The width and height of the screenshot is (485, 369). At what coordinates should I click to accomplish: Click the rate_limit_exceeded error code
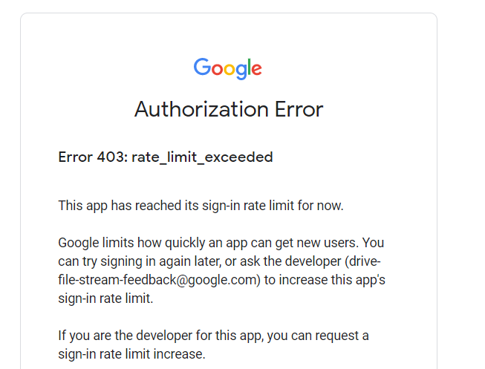tap(202, 157)
